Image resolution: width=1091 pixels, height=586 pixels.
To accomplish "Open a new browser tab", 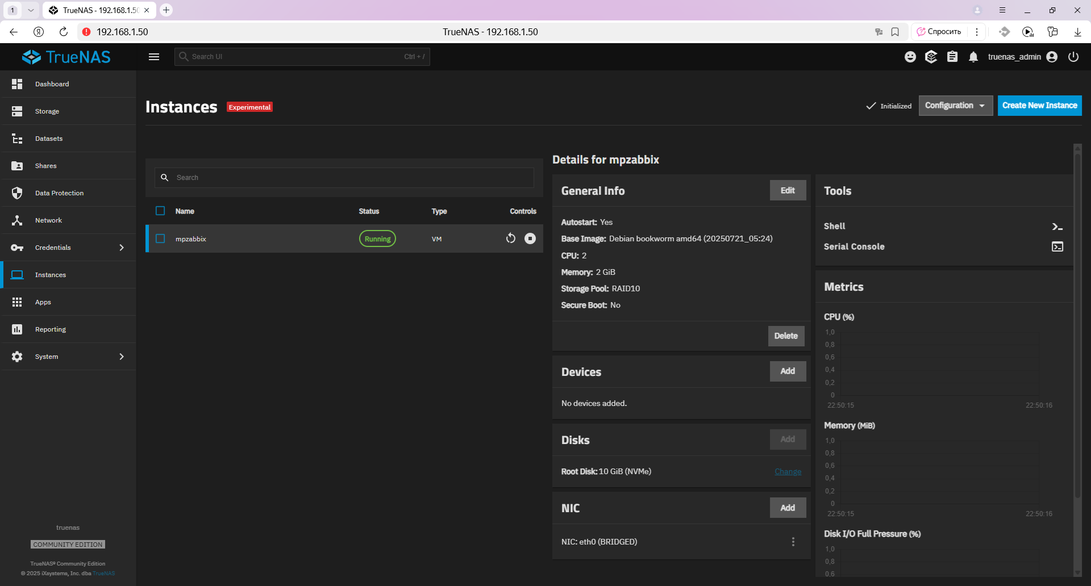I will point(166,10).
